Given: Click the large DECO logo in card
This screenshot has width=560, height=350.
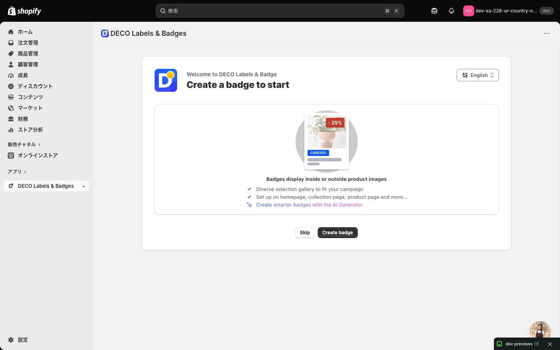Looking at the screenshot, I should point(166,80).
